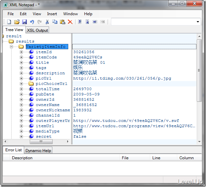Click the pubDate value 2009-05-09

click(x=86, y=94)
